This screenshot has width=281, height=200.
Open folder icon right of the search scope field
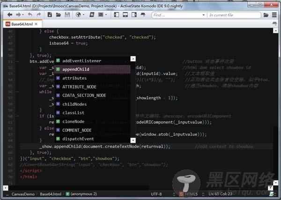tap(266, 15)
